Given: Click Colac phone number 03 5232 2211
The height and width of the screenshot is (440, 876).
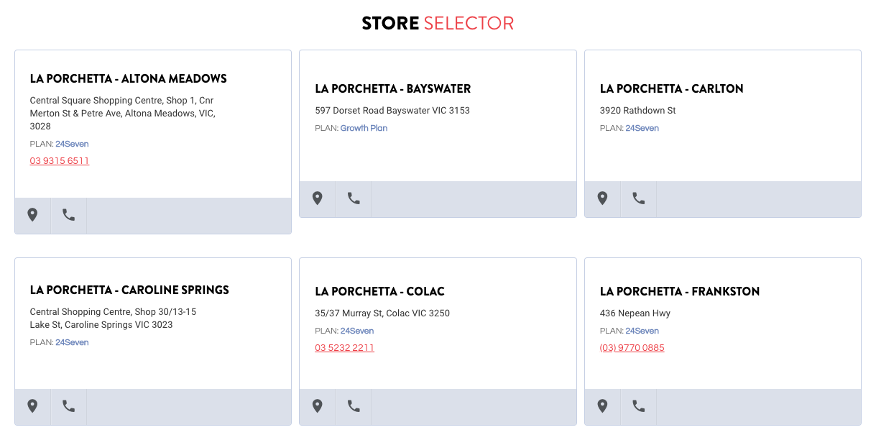Looking at the screenshot, I should [x=344, y=348].
